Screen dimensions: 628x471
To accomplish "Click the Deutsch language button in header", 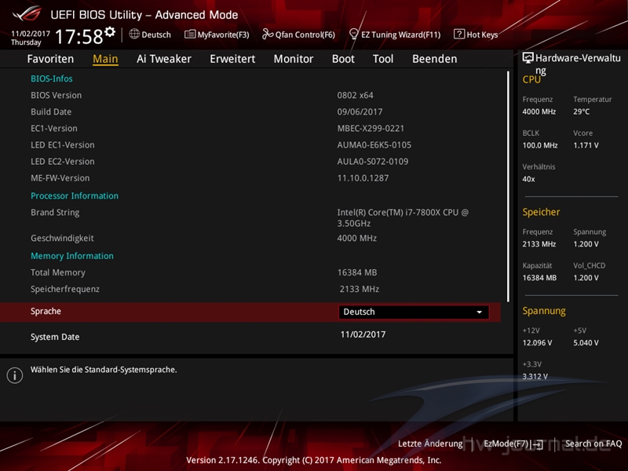I will click(x=150, y=35).
